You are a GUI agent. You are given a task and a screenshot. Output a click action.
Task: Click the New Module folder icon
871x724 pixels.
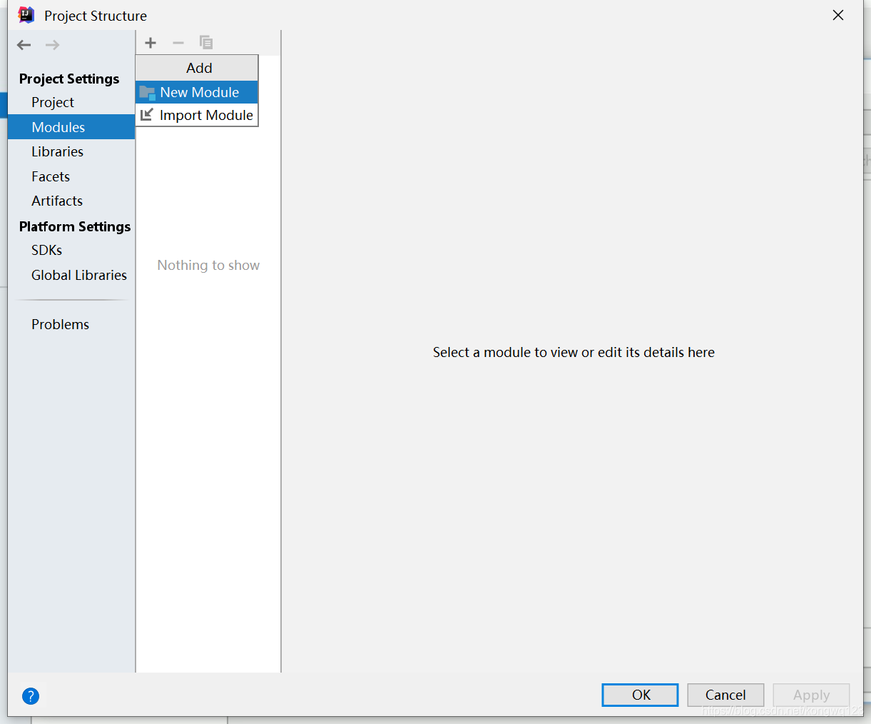coord(148,92)
